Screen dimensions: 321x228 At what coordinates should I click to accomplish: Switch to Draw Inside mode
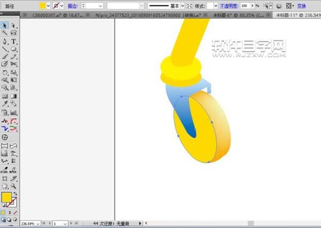click(15, 219)
